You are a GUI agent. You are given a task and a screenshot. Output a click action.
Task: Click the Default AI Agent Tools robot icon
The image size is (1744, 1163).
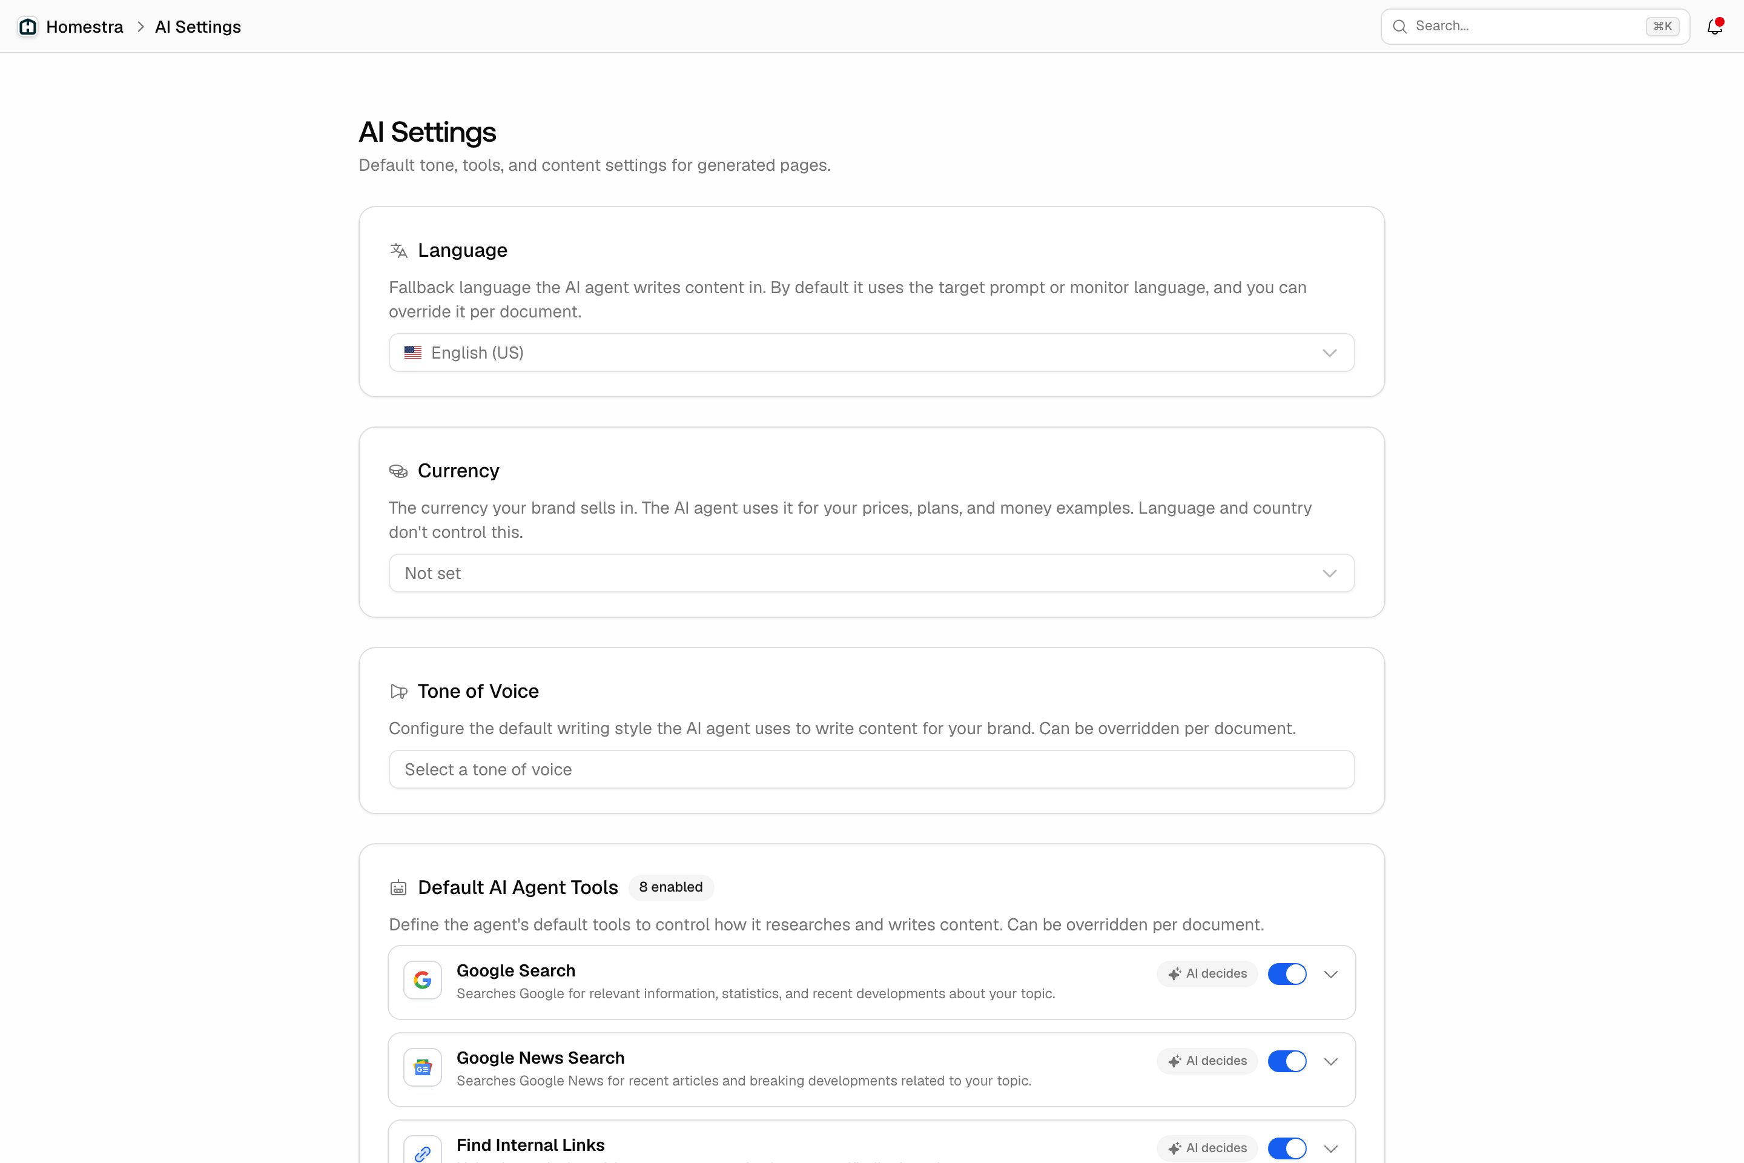pyautogui.click(x=399, y=888)
